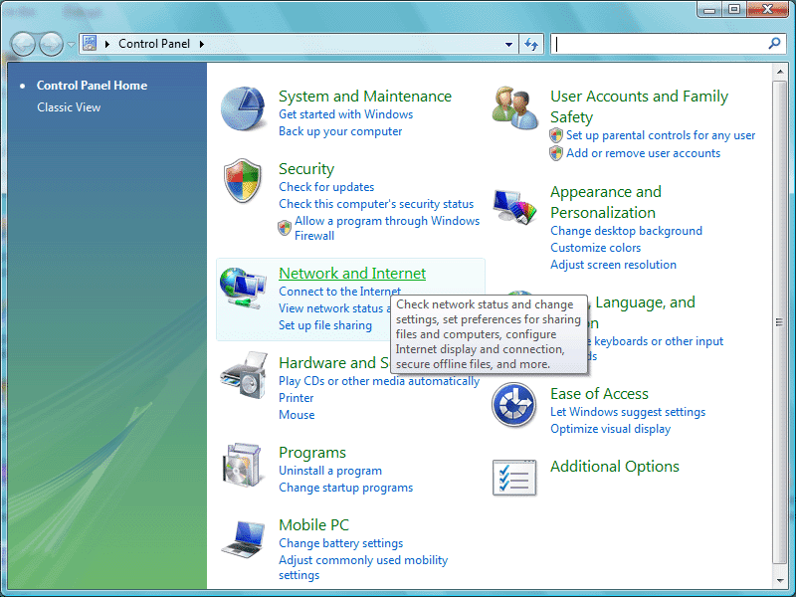Screen dimensions: 796x597
Task: Open User Accounts and Family Safety heading
Action: (x=639, y=106)
